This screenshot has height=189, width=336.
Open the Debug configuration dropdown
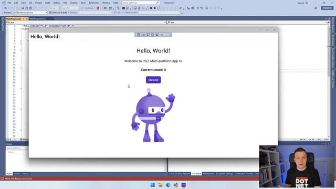(x=54, y=8)
